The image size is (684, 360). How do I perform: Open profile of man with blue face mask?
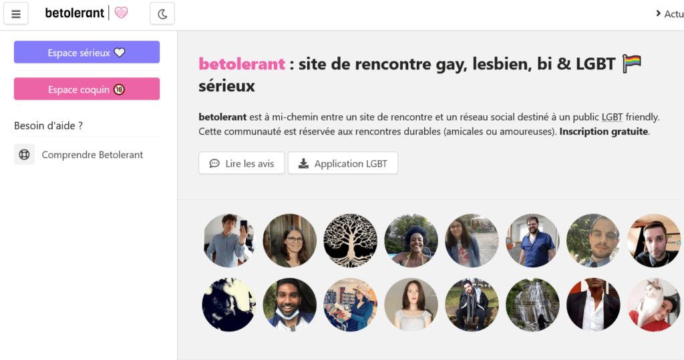pos(289,305)
